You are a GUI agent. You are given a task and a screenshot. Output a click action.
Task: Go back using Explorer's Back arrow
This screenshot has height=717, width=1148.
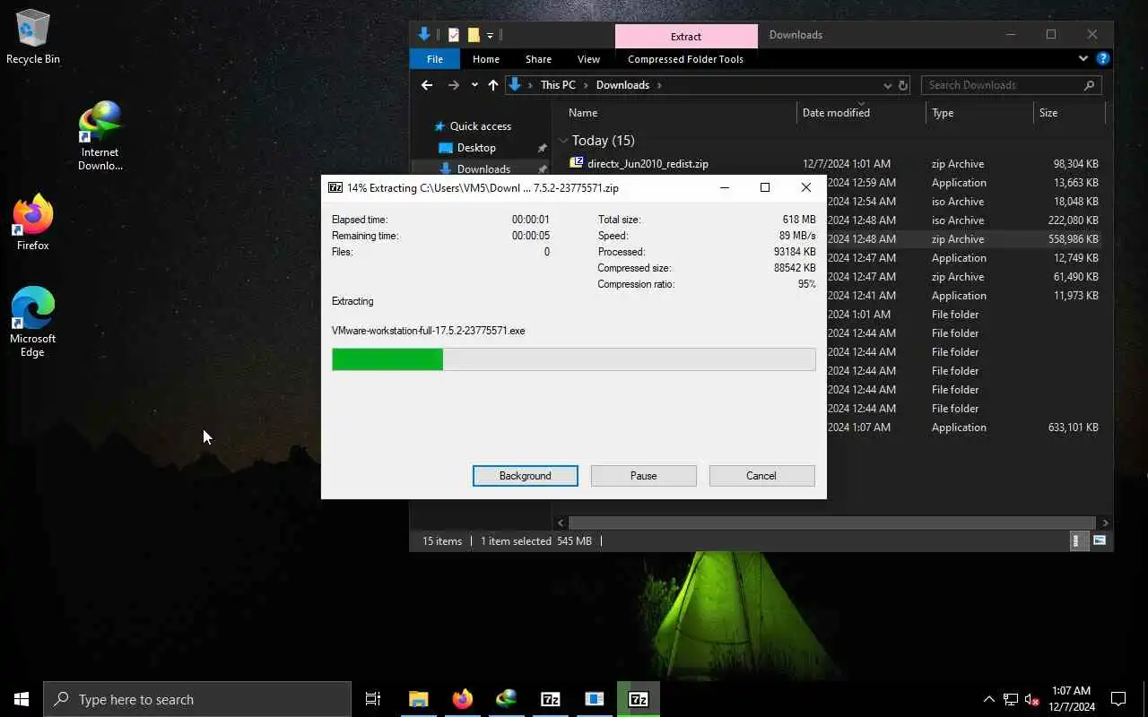(x=427, y=85)
